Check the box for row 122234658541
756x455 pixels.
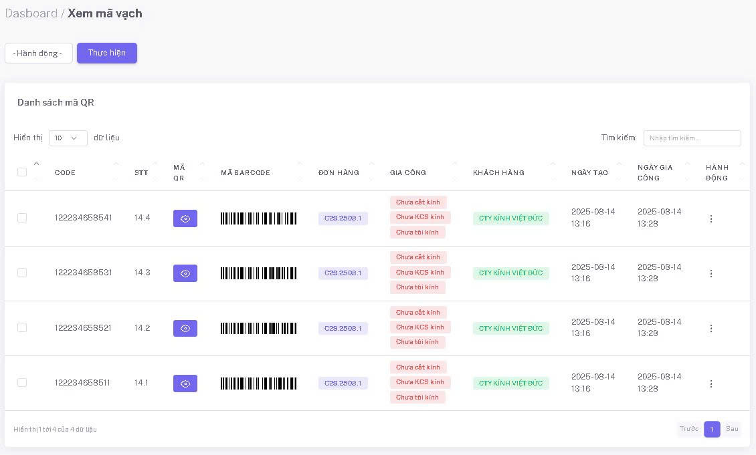tap(22, 218)
